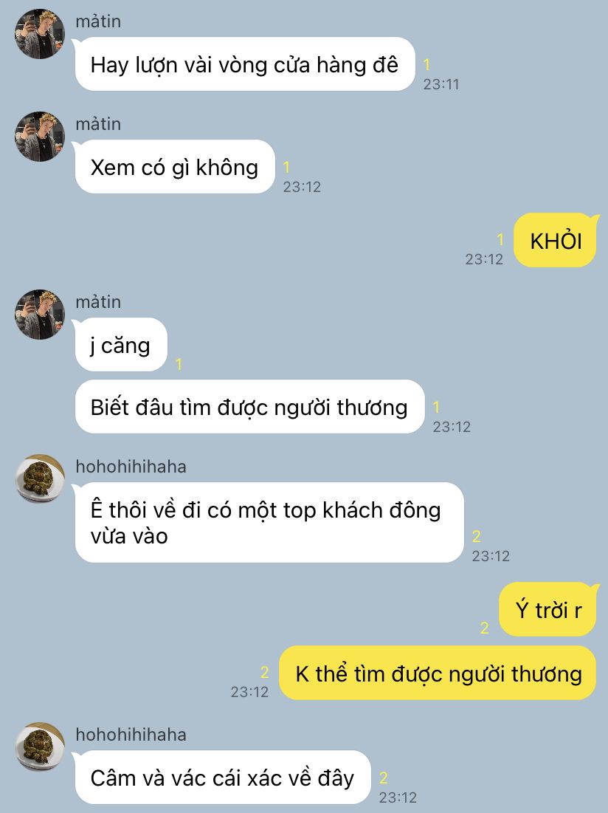This screenshot has width=608, height=813.
Task: Select the 'j căng' message bubble
Action: pyautogui.click(x=121, y=345)
